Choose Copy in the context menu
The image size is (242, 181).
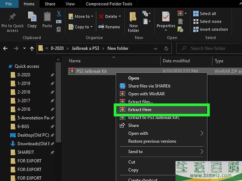tap(133, 170)
